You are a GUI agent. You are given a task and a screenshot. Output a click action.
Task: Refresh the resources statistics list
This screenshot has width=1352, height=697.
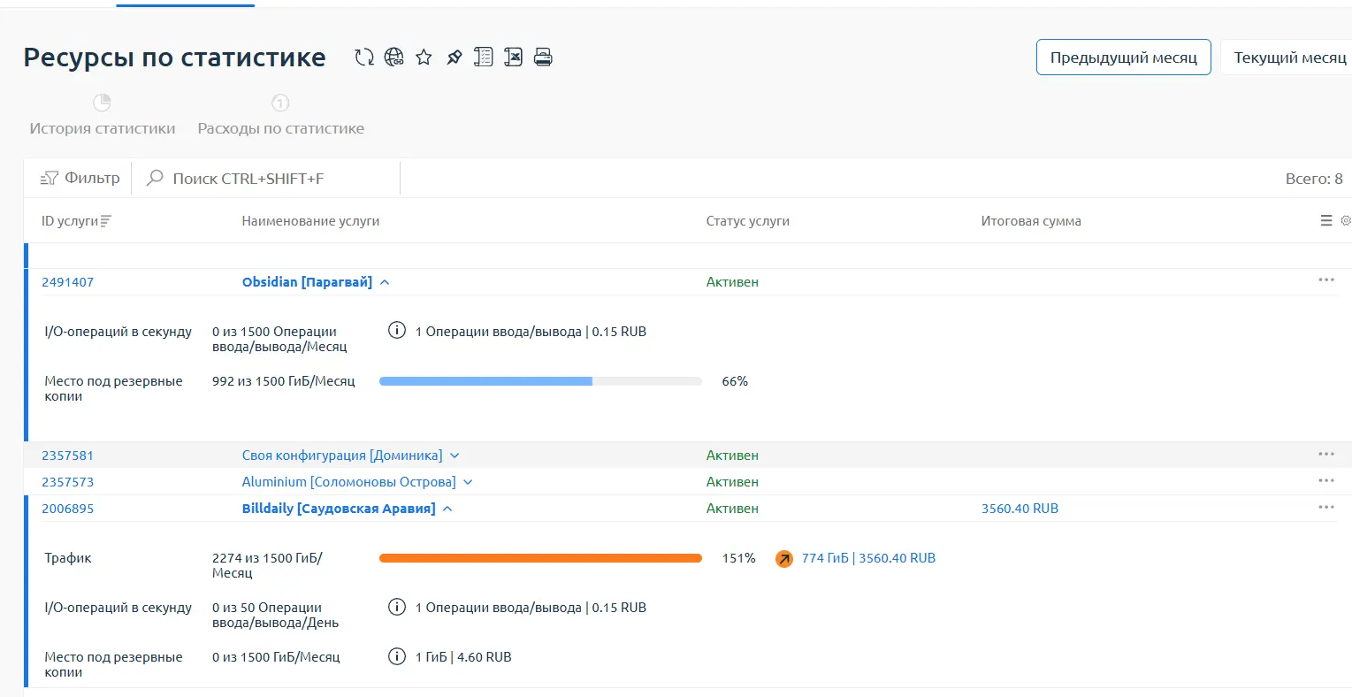point(364,57)
